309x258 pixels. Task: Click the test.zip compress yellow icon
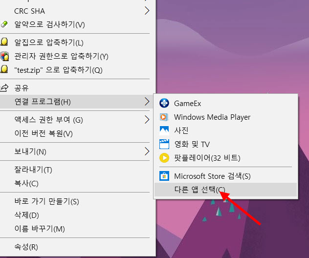click(x=4, y=69)
